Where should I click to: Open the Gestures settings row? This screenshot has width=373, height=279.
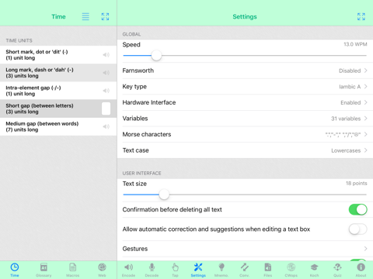[245, 249]
